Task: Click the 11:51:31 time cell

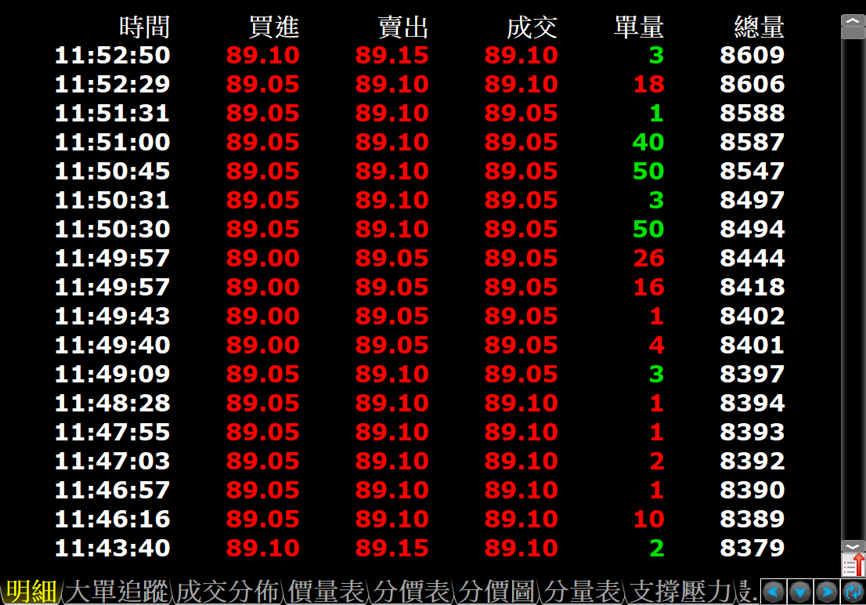Action: (112, 114)
